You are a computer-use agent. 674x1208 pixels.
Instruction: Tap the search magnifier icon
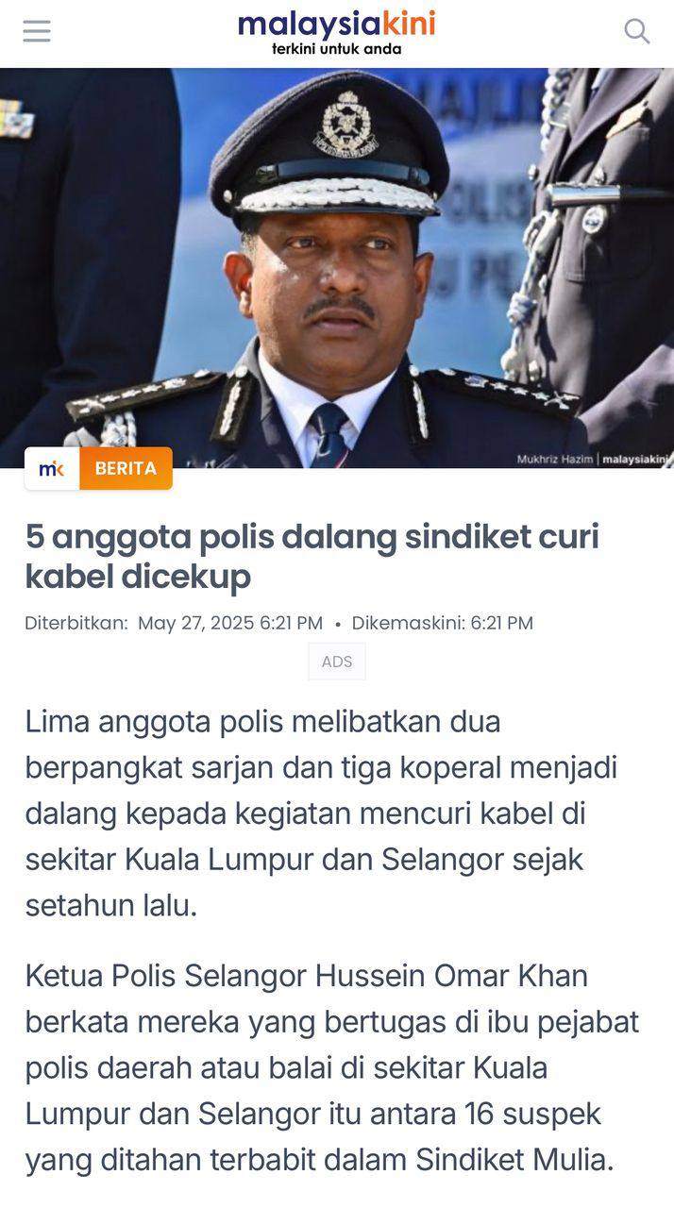[637, 31]
